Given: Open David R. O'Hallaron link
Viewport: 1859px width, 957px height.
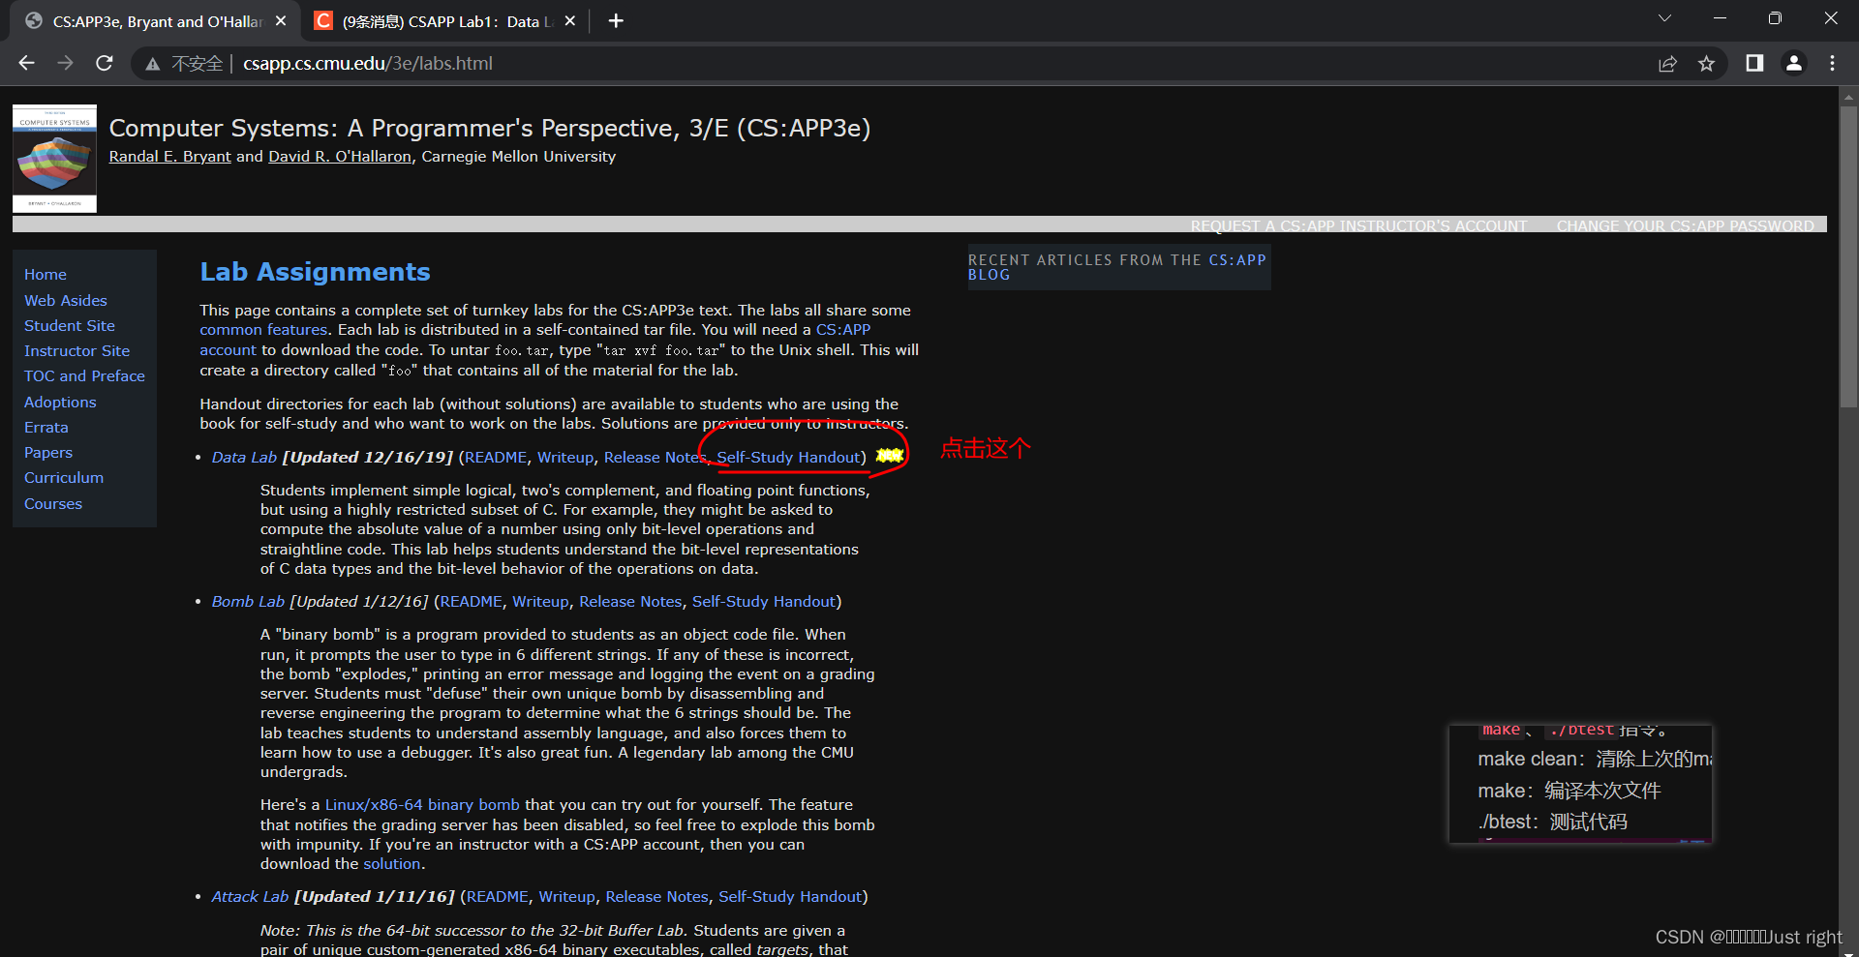Looking at the screenshot, I should pos(340,157).
